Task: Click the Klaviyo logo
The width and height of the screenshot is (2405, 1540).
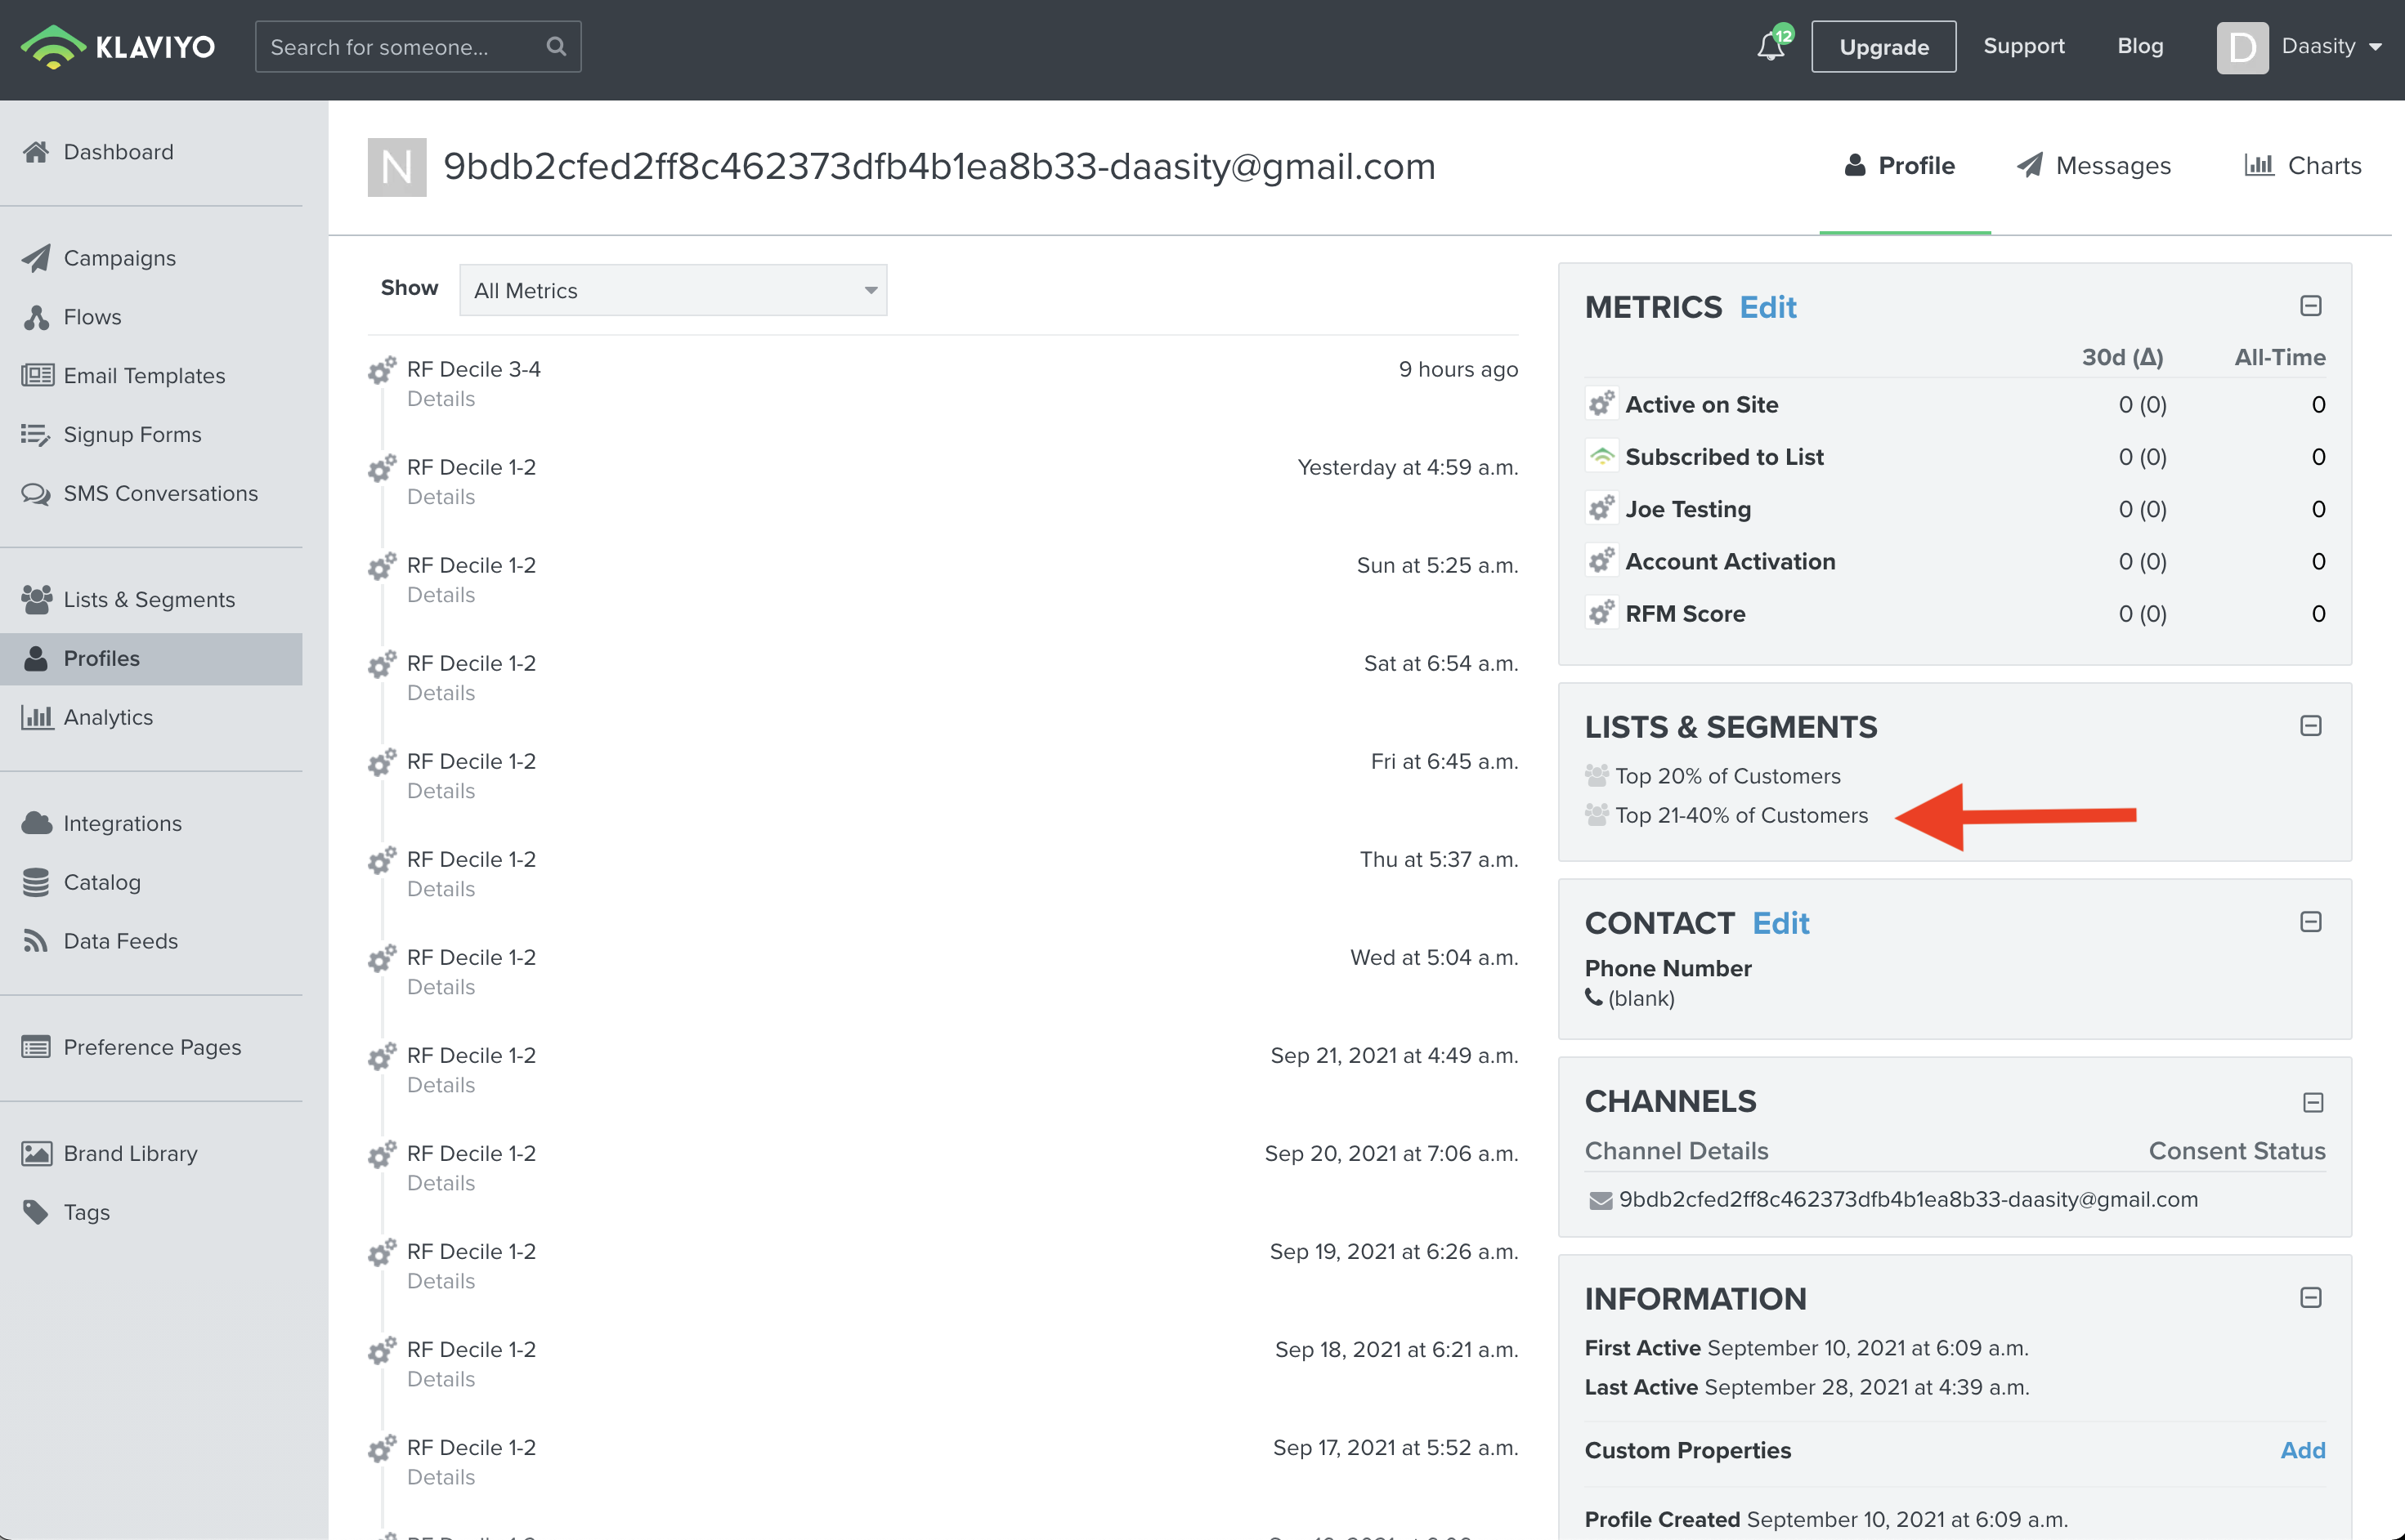Action: 118,46
